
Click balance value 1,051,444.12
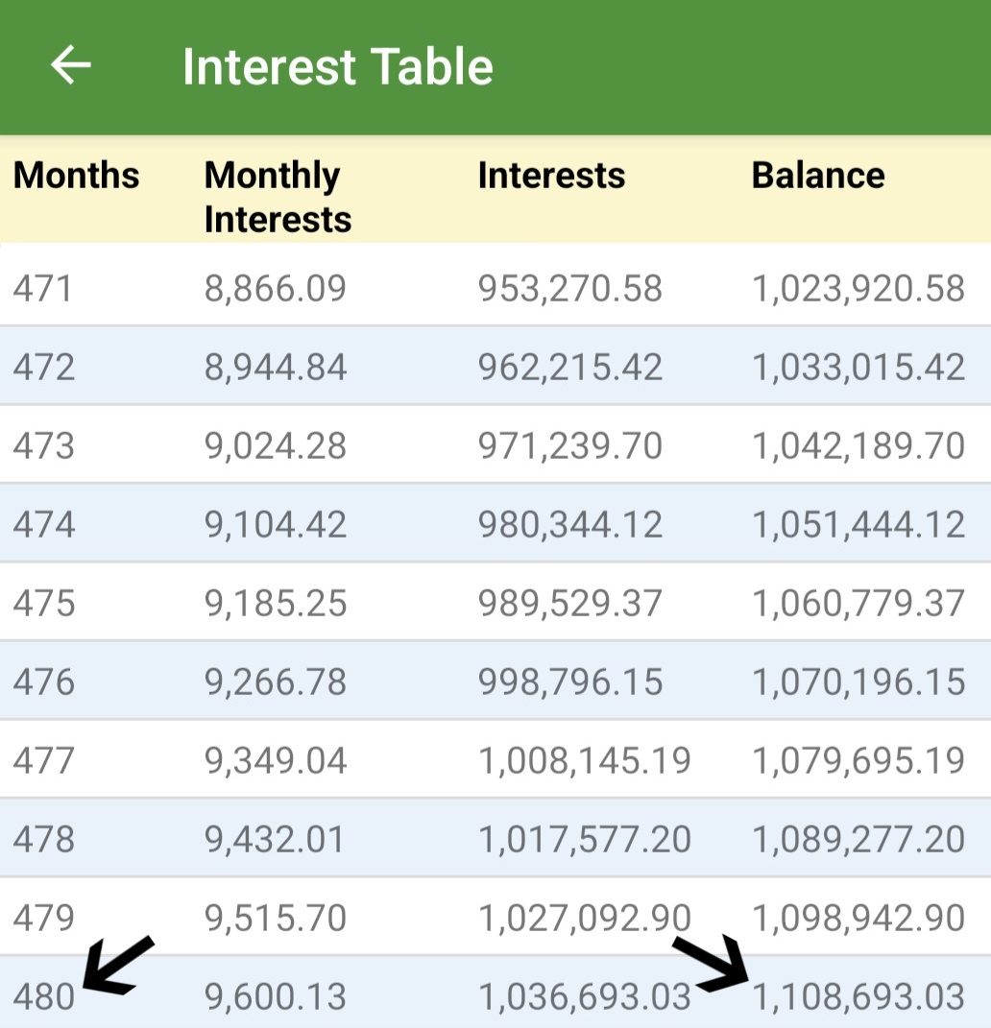point(858,524)
